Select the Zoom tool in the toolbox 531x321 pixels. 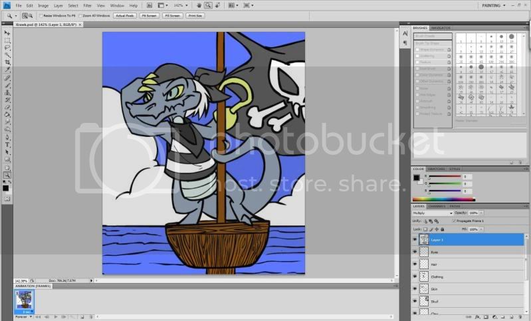[7, 174]
